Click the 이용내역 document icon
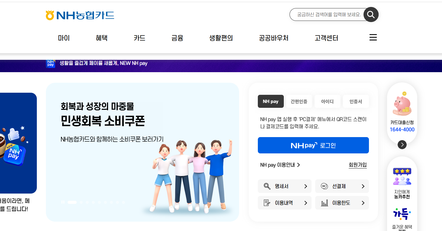 [267, 203]
